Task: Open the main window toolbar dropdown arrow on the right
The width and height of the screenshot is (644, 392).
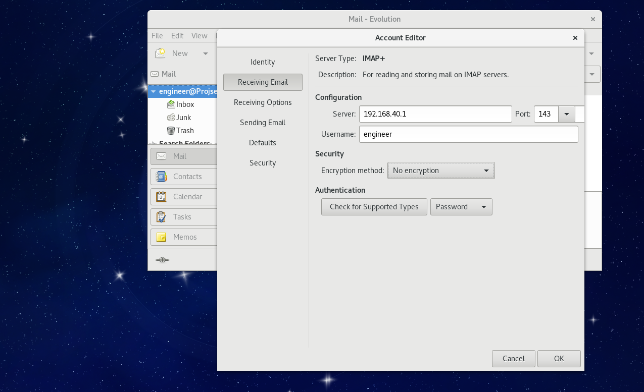Action: (591, 53)
